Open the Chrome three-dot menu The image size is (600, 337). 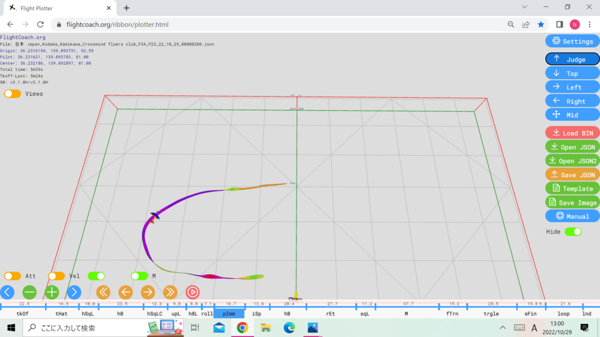click(589, 25)
